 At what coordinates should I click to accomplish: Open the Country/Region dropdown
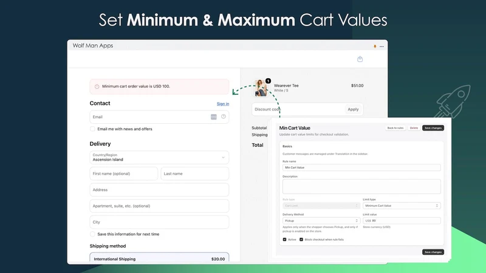coord(159,157)
